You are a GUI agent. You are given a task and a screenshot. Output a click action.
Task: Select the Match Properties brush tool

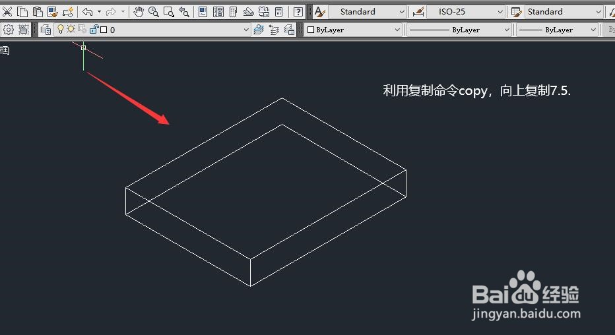pyautogui.click(x=53, y=12)
